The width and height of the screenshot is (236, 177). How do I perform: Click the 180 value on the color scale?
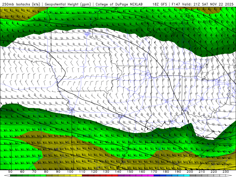[166, 172]
